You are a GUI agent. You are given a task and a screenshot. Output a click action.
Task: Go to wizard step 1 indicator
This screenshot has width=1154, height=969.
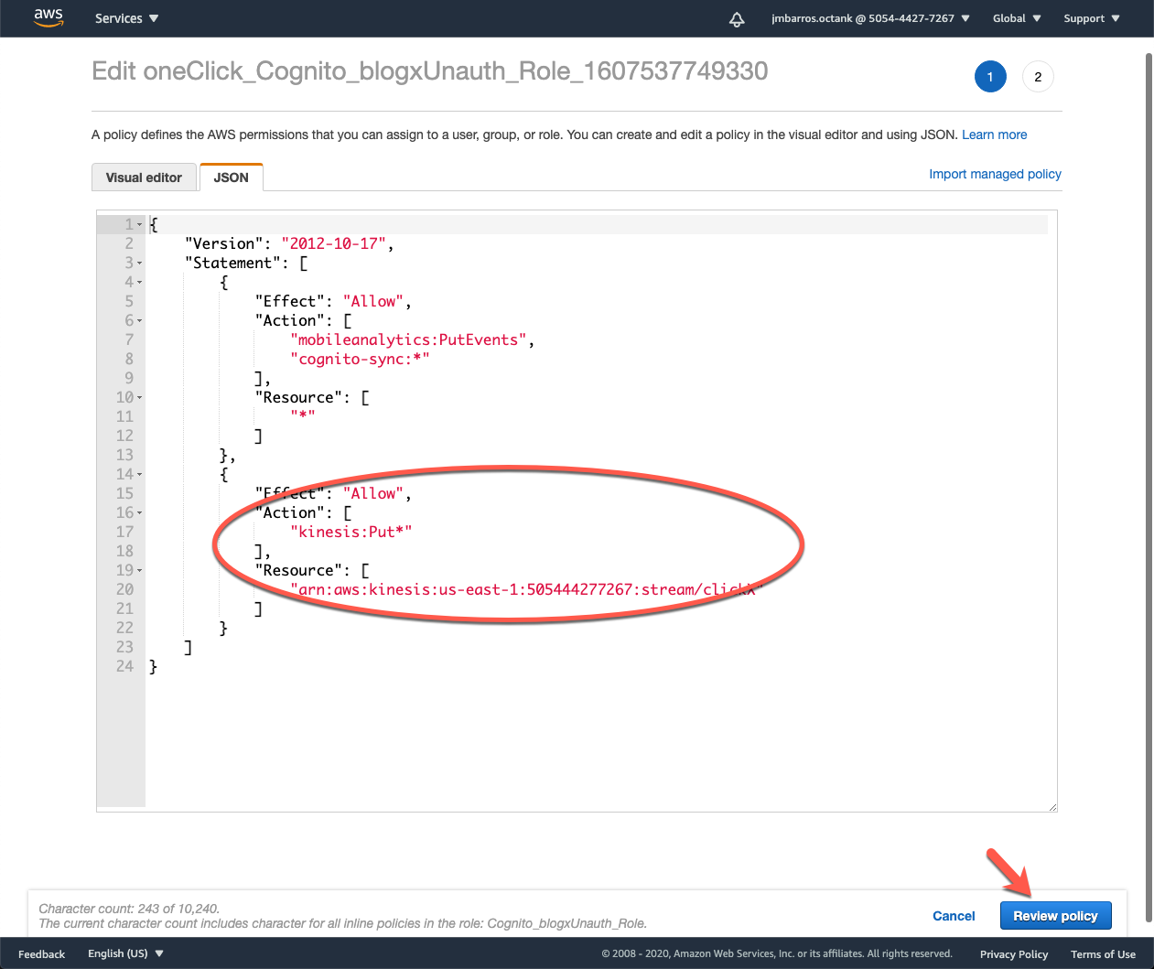coord(990,77)
